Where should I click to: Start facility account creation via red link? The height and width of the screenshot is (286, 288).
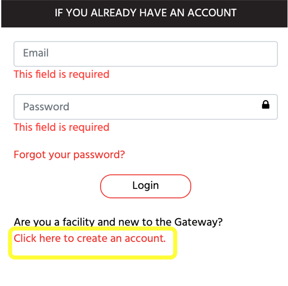point(90,238)
